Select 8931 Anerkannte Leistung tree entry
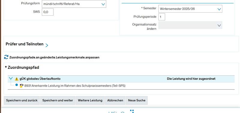Image resolution: width=240 pixels, height=113 pixels. (75, 86)
